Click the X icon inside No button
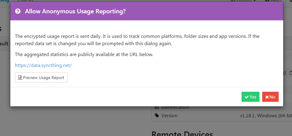This screenshot has height=136, width=292. [267, 97]
